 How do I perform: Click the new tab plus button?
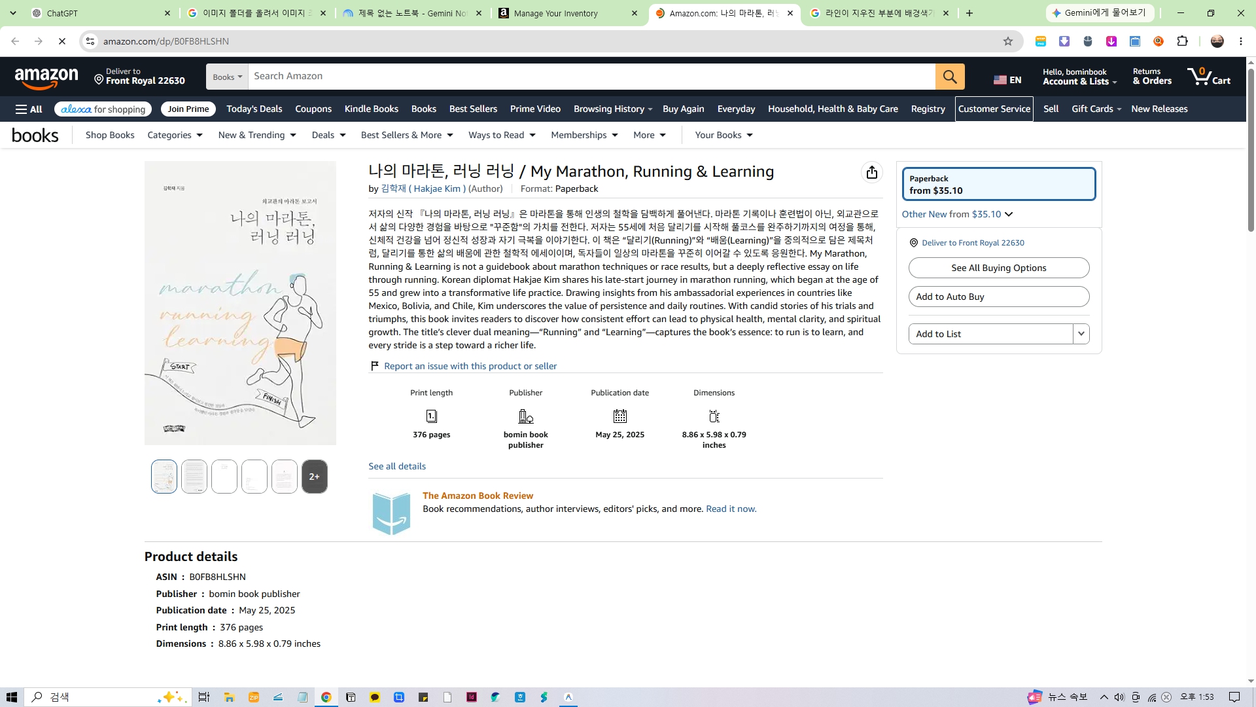coord(969,13)
